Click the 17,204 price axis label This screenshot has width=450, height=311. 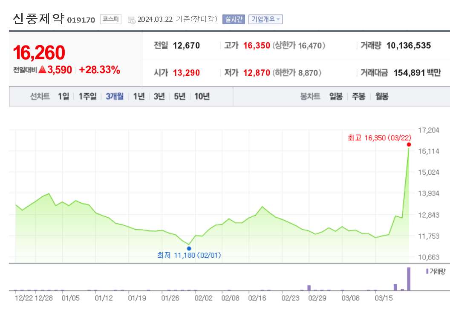tap(428, 130)
